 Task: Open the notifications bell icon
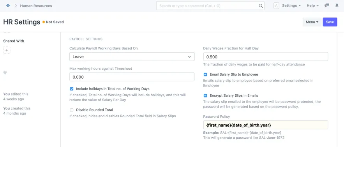tap(337, 5)
